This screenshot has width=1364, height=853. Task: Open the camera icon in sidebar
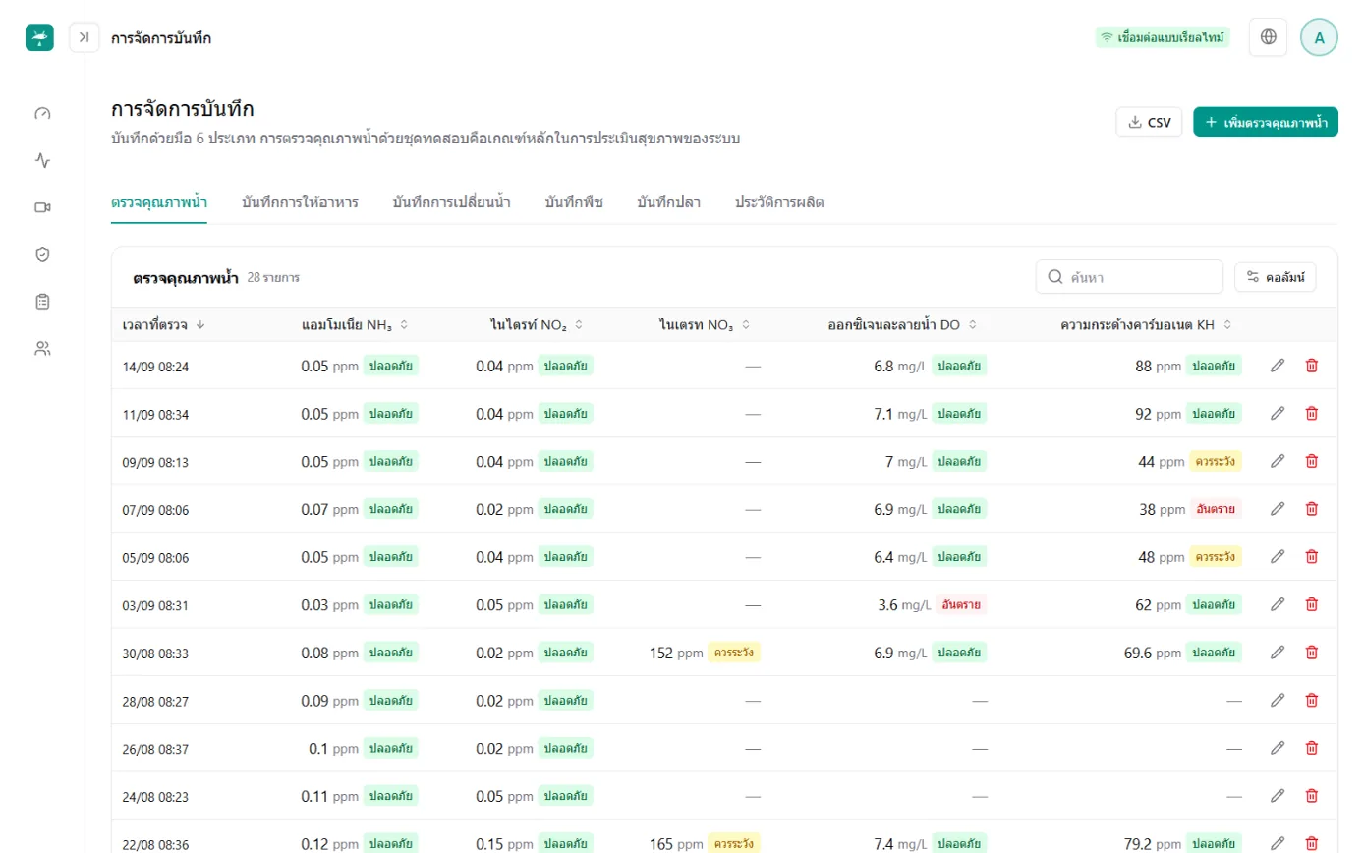click(x=42, y=207)
